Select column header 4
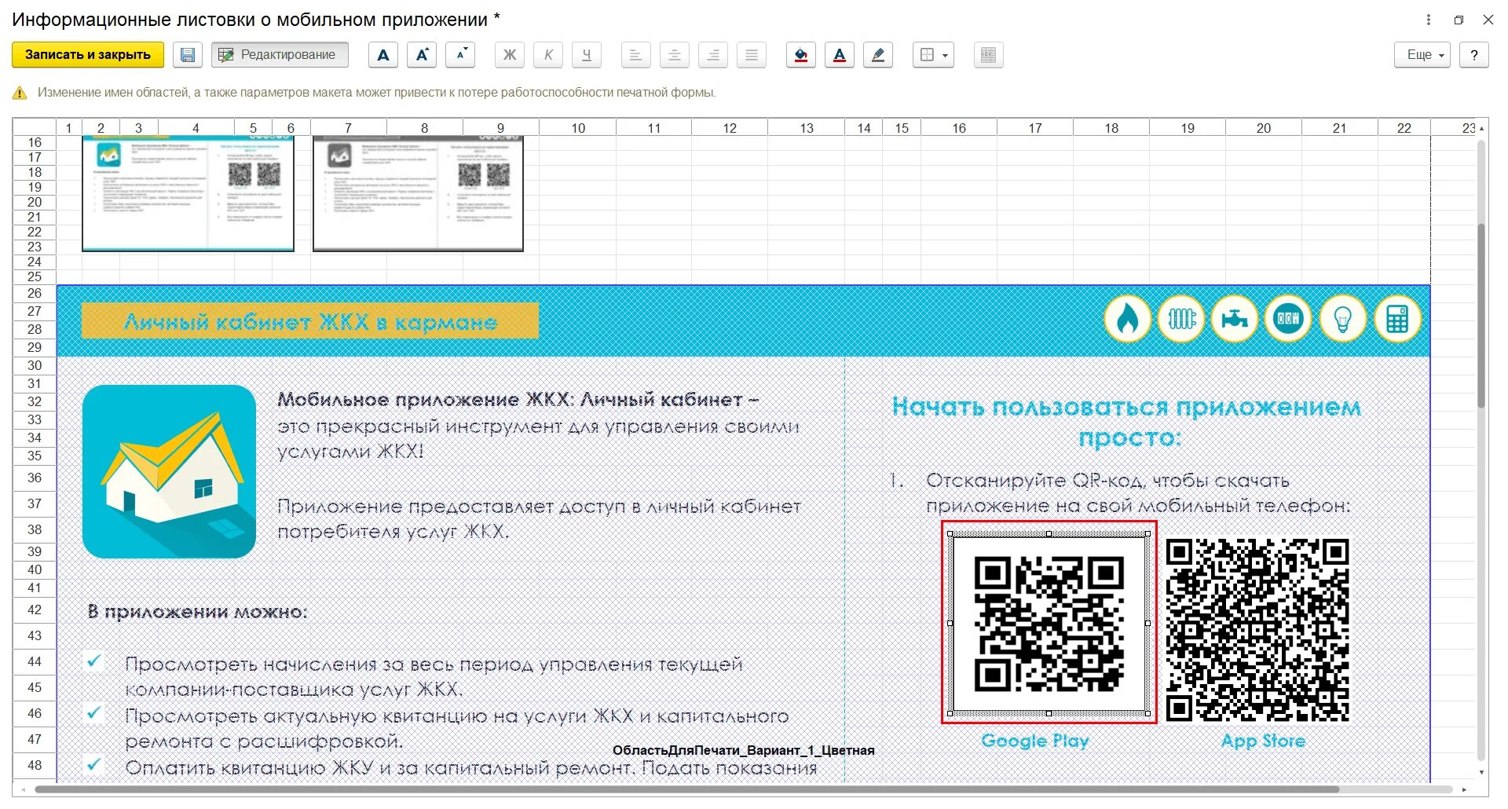Screen dimensions: 1508x809 tap(196, 128)
